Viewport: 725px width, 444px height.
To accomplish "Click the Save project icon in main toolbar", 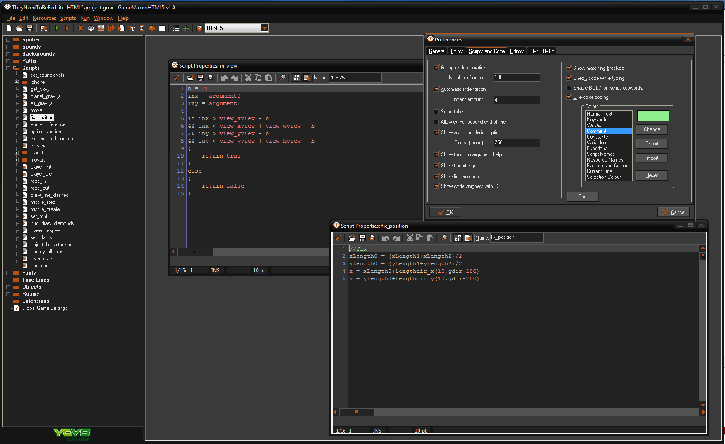I will pyautogui.click(x=30, y=28).
